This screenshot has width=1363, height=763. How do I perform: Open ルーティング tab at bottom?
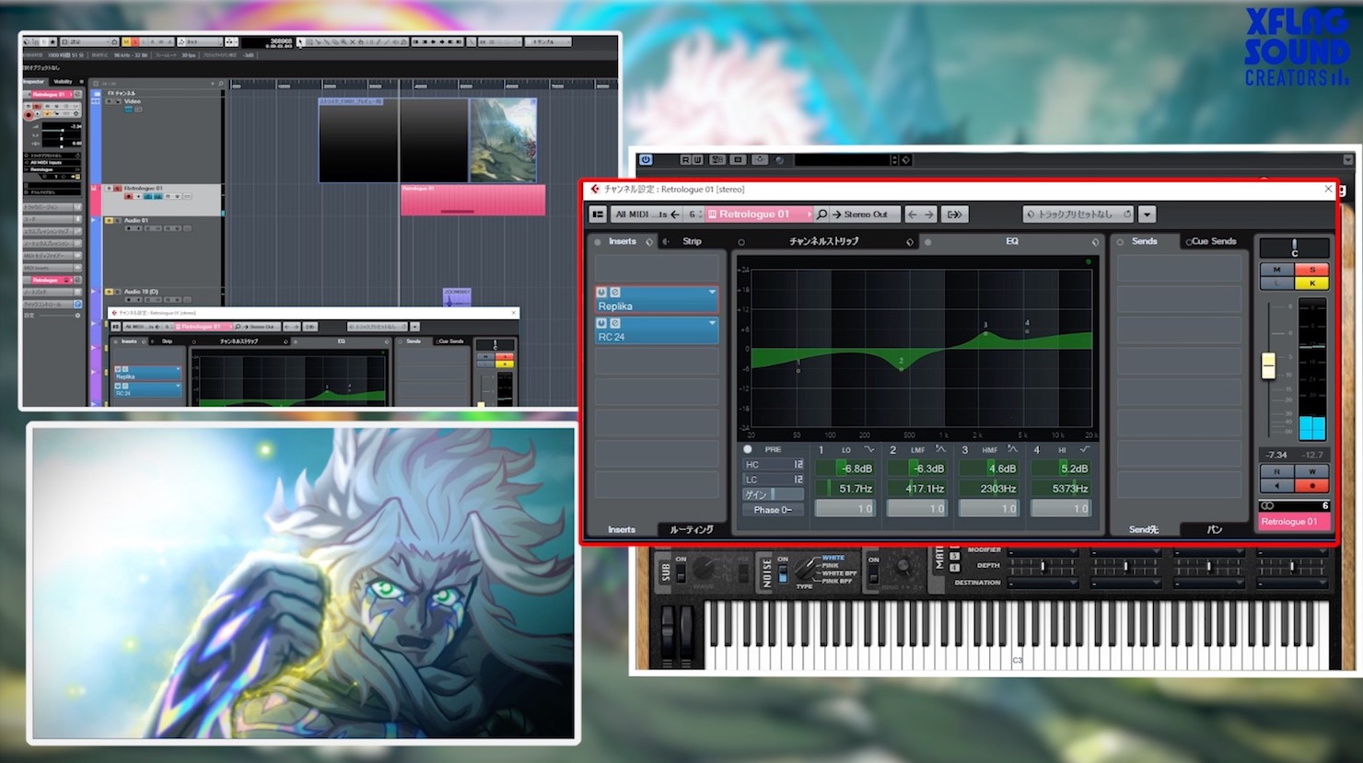click(x=692, y=530)
